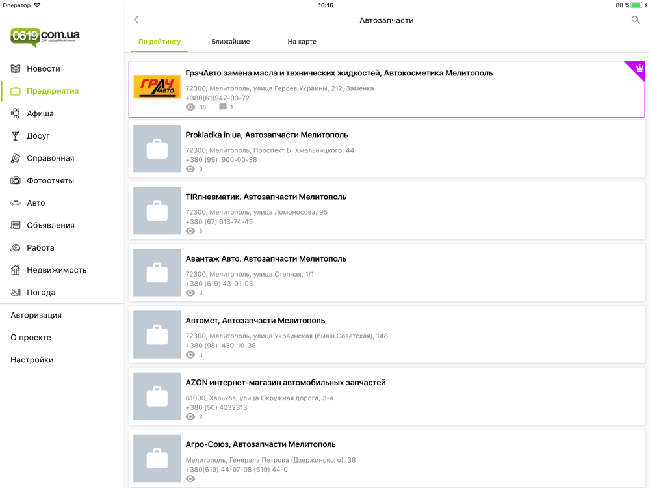The image size is (650, 488).
Task: Click phone number +380 (98) 430-10-38
Action: 220,346
